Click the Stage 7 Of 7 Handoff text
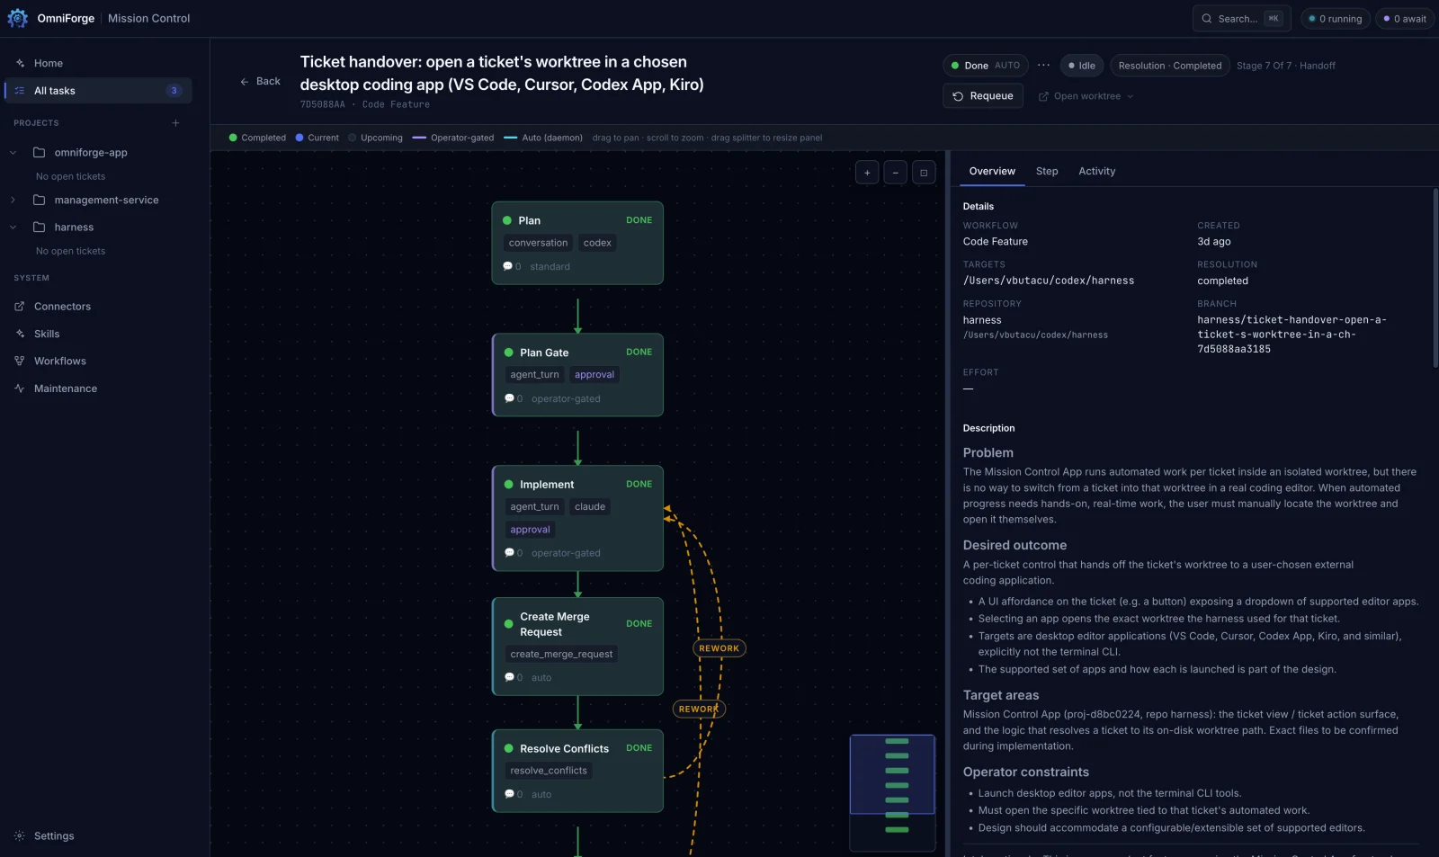This screenshot has height=857, width=1439. tap(1285, 66)
